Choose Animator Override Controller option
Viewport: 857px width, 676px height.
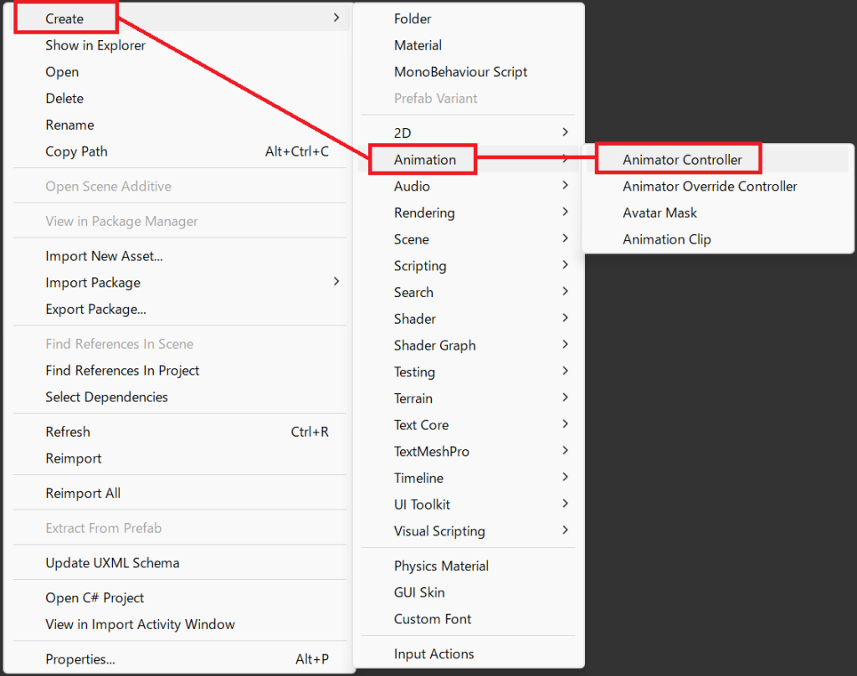point(709,187)
